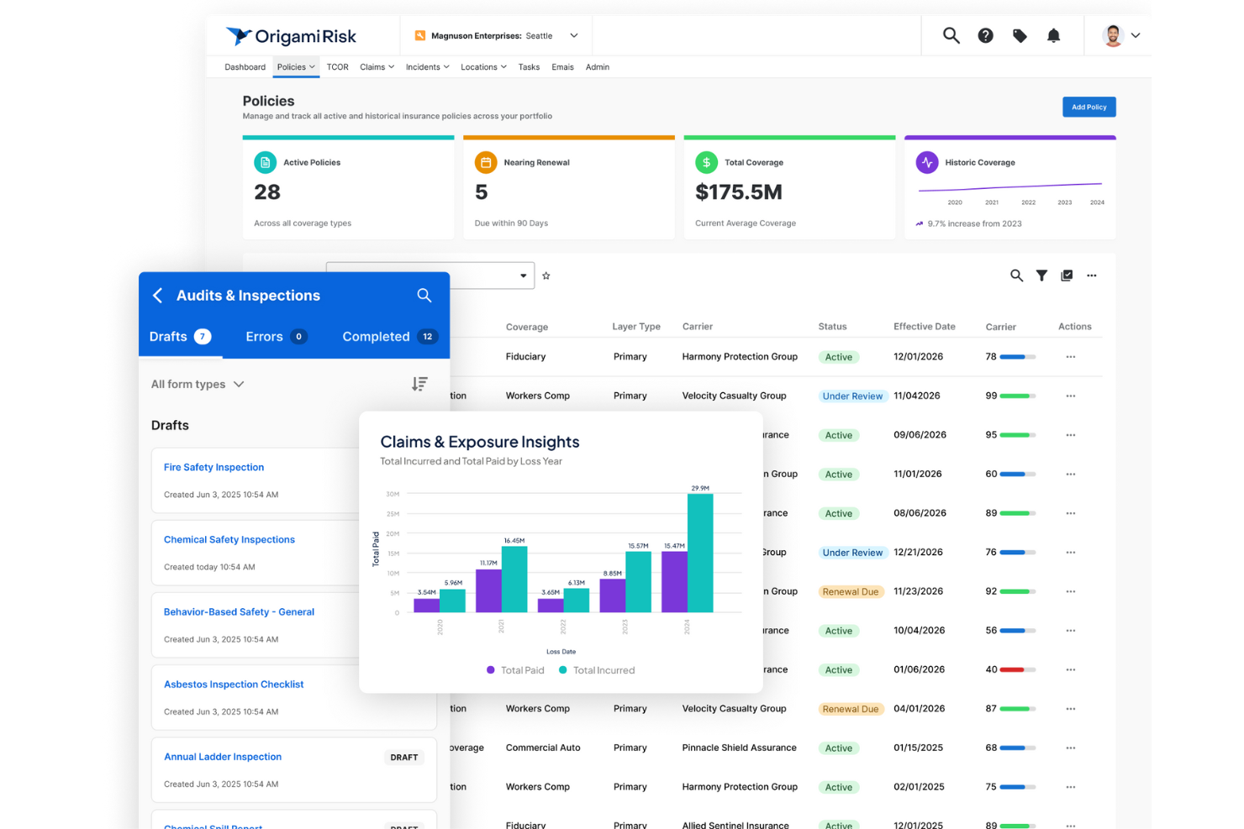The width and height of the screenshot is (1244, 829).
Task: Click the sort order icon in drafts panel
Action: click(x=419, y=384)
